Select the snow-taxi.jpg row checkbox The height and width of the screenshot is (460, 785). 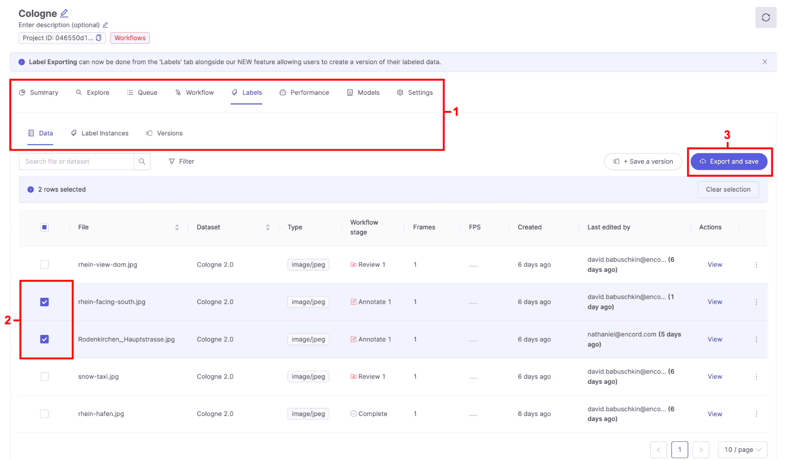[44, 376]
